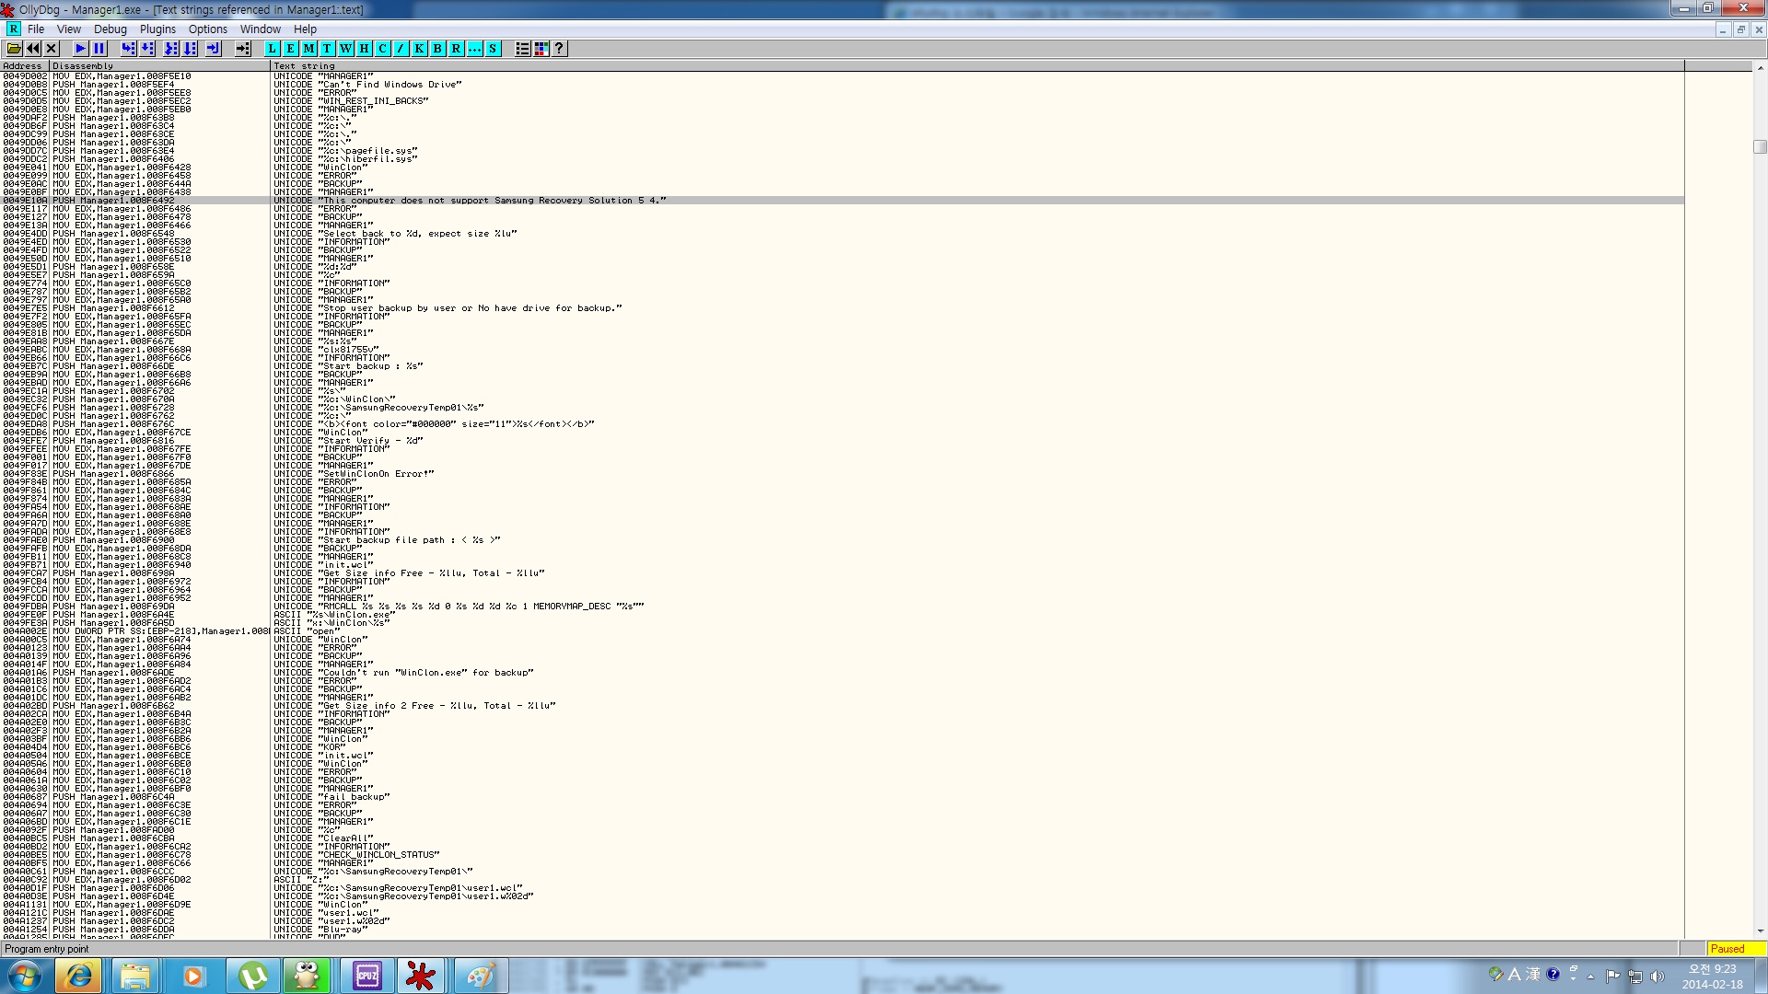1768x994 pixels.
Task: Click the Appearance options color grid icon
Action: 541,49
